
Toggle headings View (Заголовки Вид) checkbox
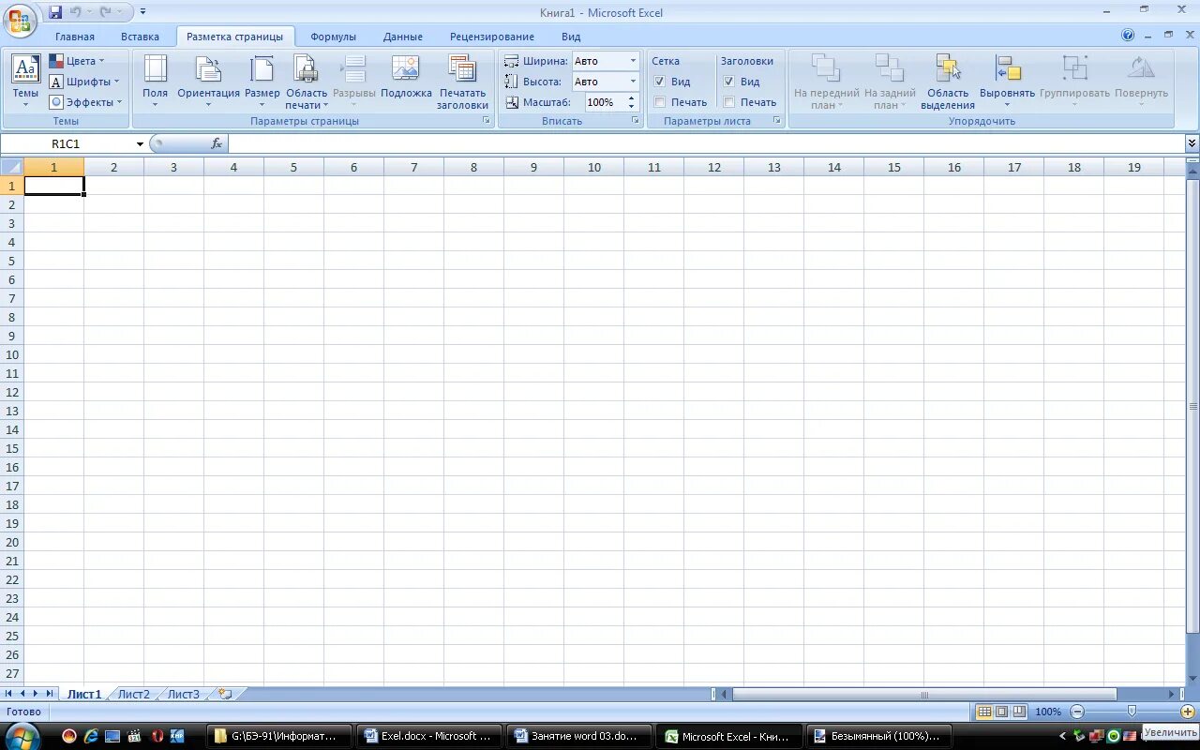pyautogui.click(x=729, y=82)
